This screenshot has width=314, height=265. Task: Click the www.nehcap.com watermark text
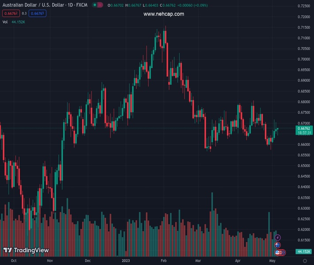click(164, 14)
